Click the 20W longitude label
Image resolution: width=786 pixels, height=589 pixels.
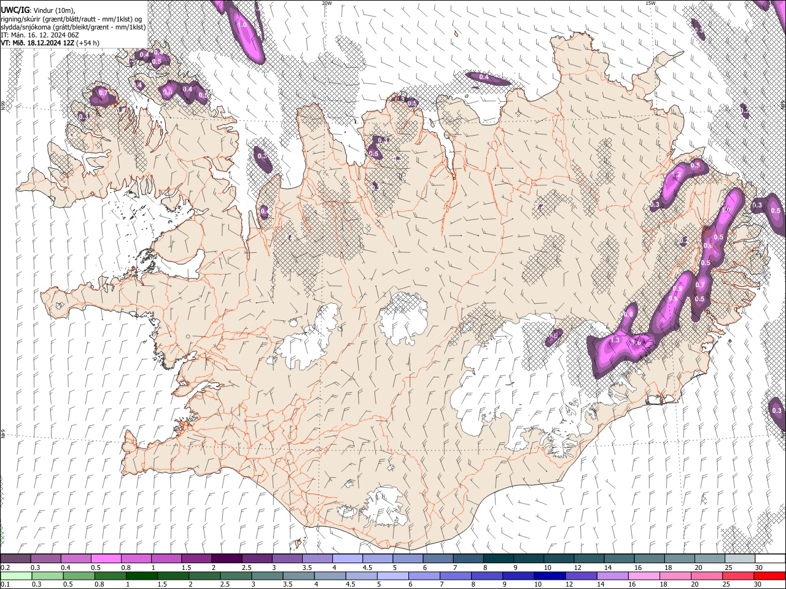tap(327, 3)
